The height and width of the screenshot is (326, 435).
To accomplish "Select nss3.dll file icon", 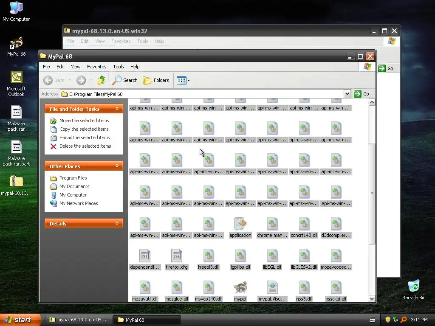I will click(x=304, y=287).
